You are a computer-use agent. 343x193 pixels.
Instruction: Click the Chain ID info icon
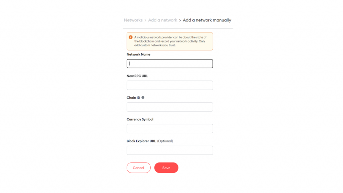coord(143,98)
